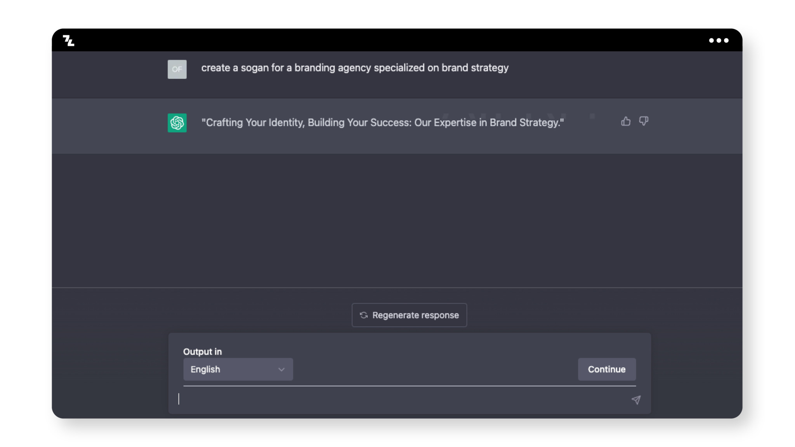The width and height of the screenshot is (795, 447).
Task: Click the chevron arrow in the language selector
Action: 281,369
